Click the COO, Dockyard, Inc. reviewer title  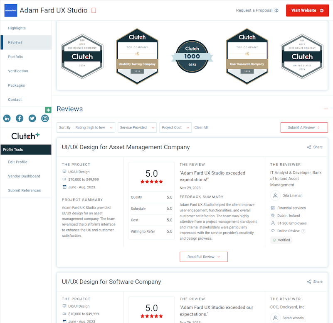tap(288, 307)
